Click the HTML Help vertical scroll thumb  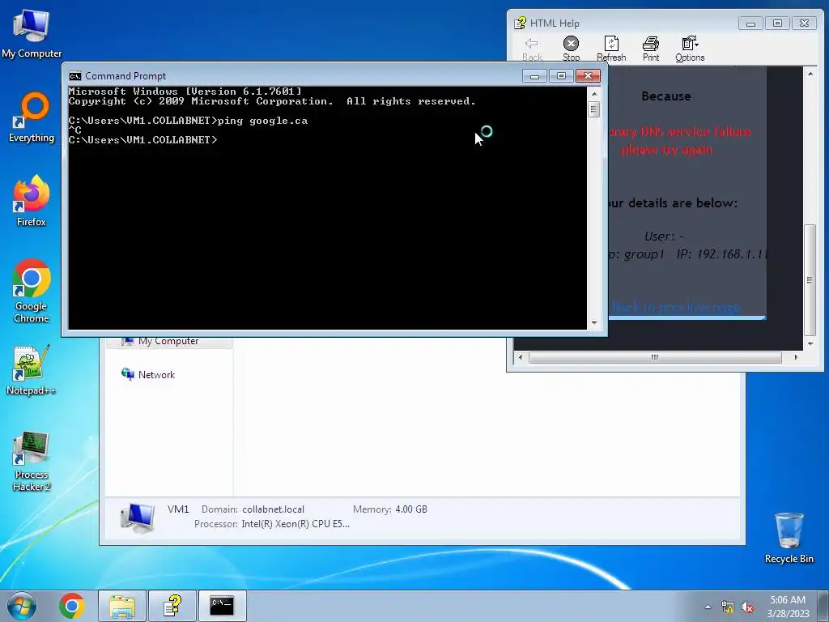(x=810, y=280)
